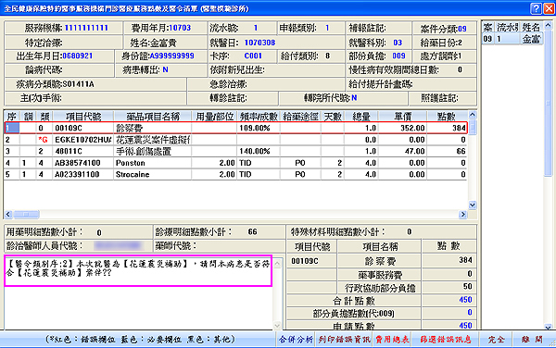Click the help question mark icon

(x=536, y=8)
